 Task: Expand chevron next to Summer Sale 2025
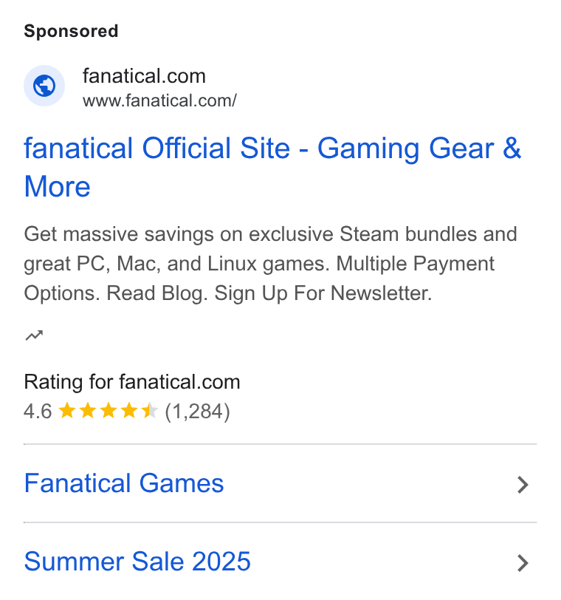[x=523, y=563]
